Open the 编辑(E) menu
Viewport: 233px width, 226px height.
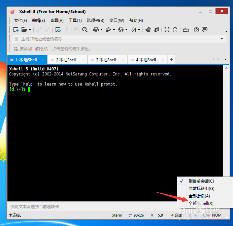tap(38, 20)
